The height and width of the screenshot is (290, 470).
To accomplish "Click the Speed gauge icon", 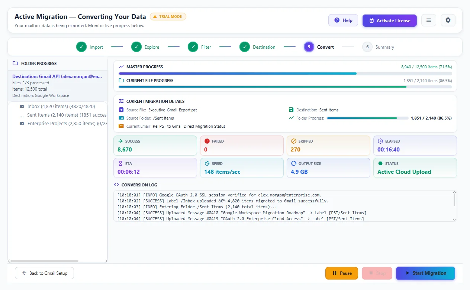I will point(207,163).
